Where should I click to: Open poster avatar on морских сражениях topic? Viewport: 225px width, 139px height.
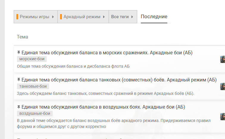[223, 59]
